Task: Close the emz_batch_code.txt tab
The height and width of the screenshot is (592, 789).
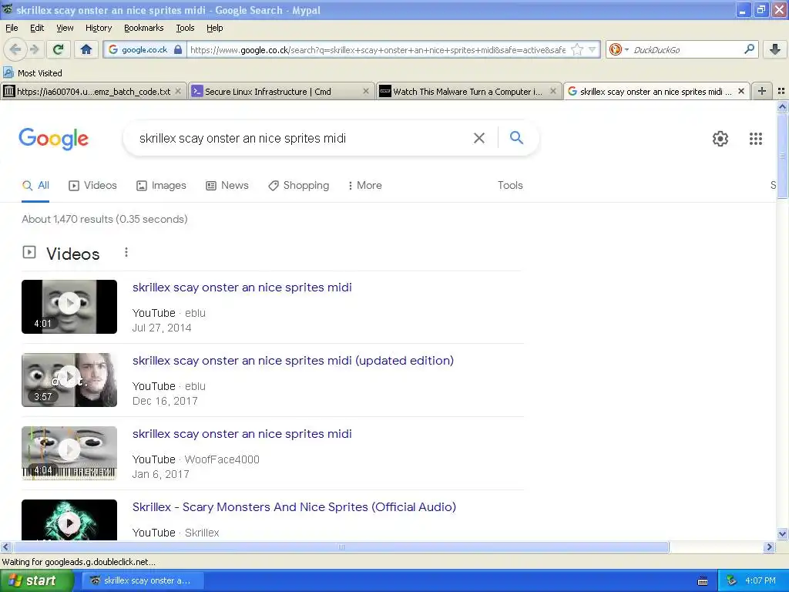Action: 178,92
